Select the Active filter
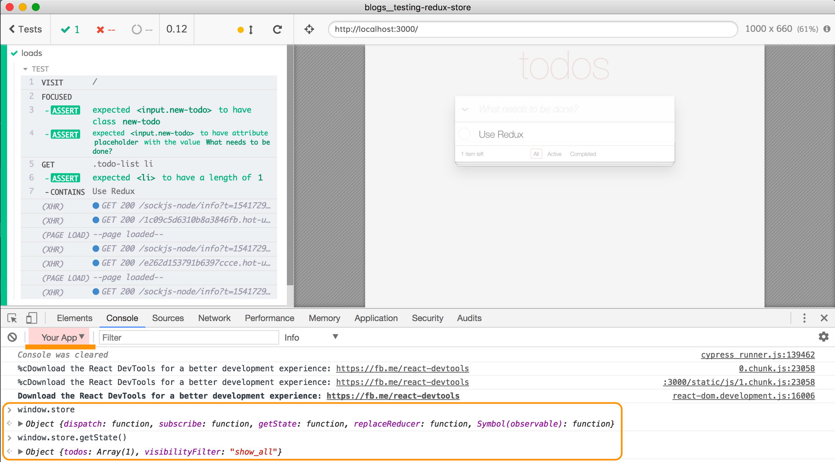The width and height of the screenshot is (835, 462). (554, 154)
